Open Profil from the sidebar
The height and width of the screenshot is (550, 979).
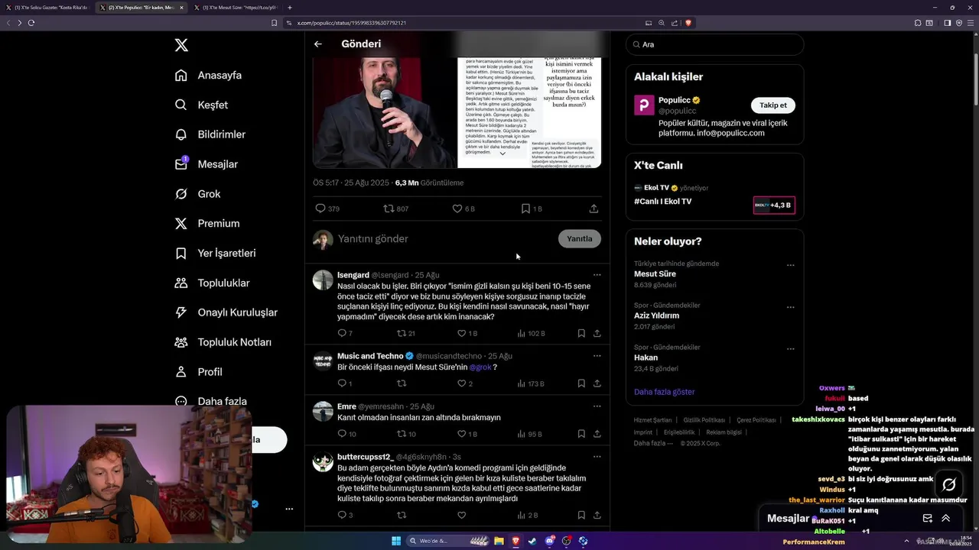pos(198,372)
